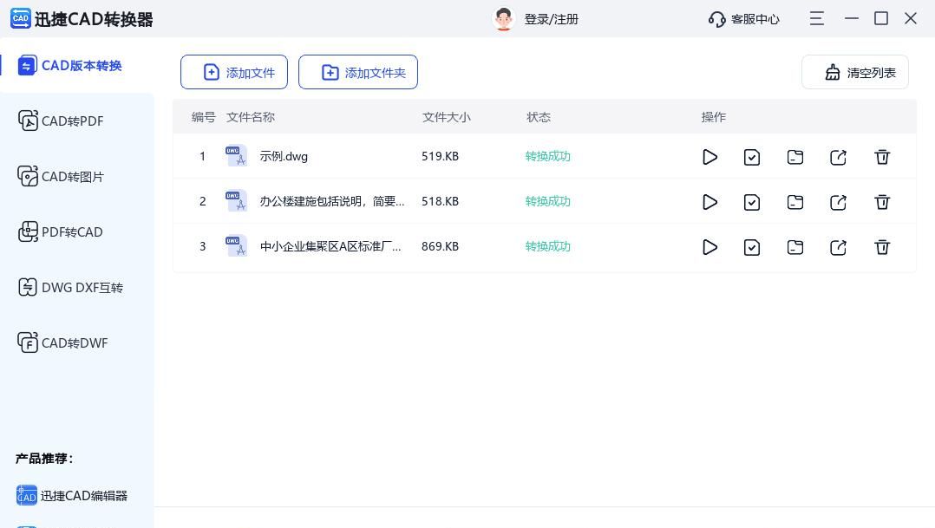The width and height of the screenshot is (935, 528).
Task: Select the CAD转PDF conversion tool
Action: [71, 121]
